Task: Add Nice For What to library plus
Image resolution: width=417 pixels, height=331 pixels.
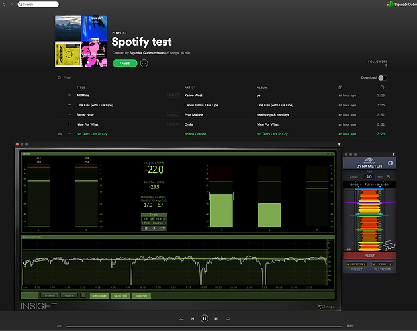Action: [69, 124]
